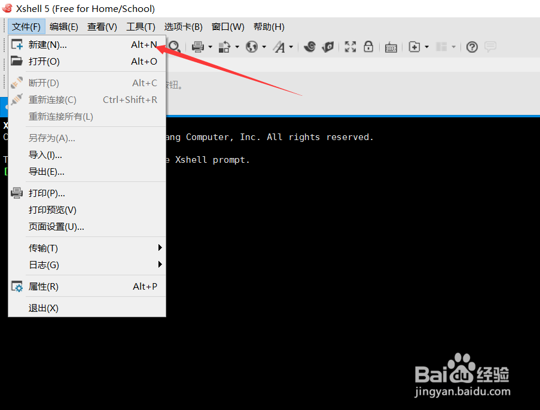This screenshot has height=410, width=540.
Task: Open the 工具(T) menu
Action: pos(141,26)
